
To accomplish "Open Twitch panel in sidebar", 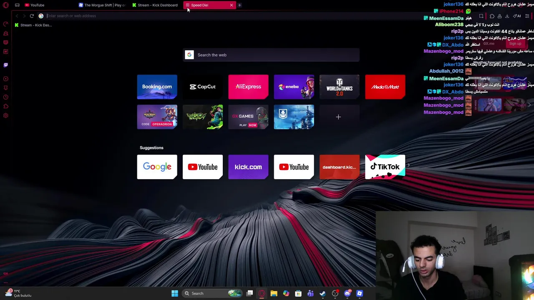I will [6, 65].
